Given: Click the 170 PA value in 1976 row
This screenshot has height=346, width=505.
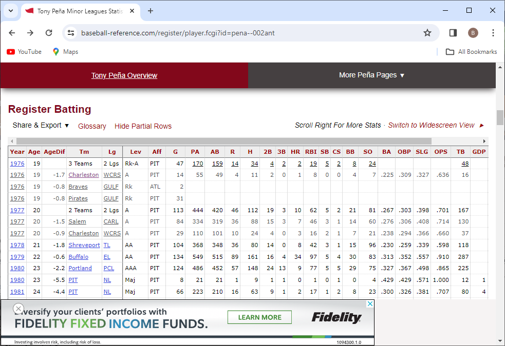Looking at the screenshot, I should point(198,164).
